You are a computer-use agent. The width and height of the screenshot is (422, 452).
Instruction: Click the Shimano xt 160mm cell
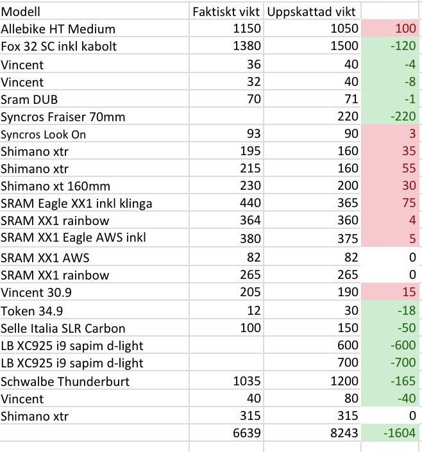coord(94,186)
